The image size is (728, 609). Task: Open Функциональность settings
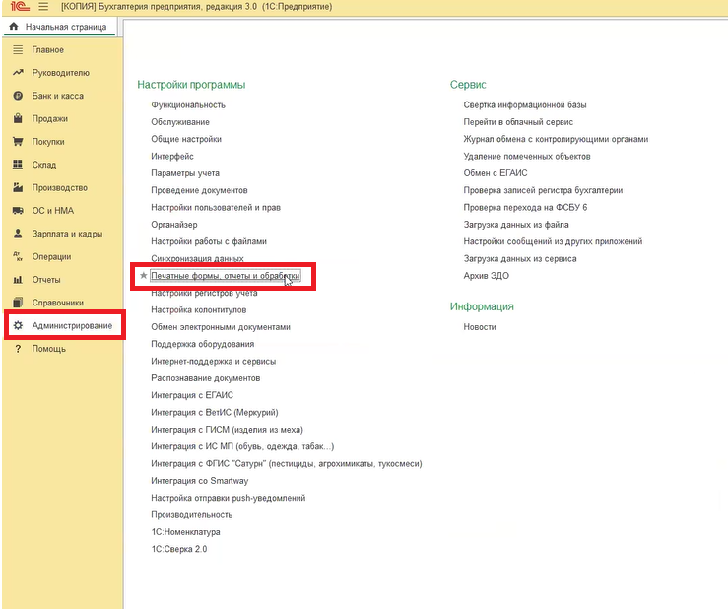[x=188, y=105]
